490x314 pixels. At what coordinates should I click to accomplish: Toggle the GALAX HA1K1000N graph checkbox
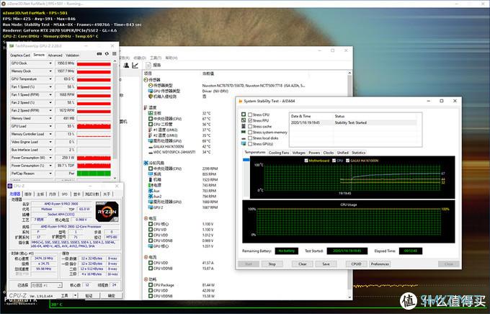point(347,161)
